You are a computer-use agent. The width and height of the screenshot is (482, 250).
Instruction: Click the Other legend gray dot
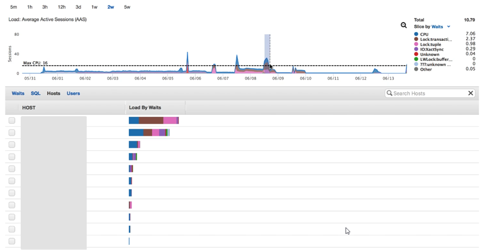(x=416, y=69)
